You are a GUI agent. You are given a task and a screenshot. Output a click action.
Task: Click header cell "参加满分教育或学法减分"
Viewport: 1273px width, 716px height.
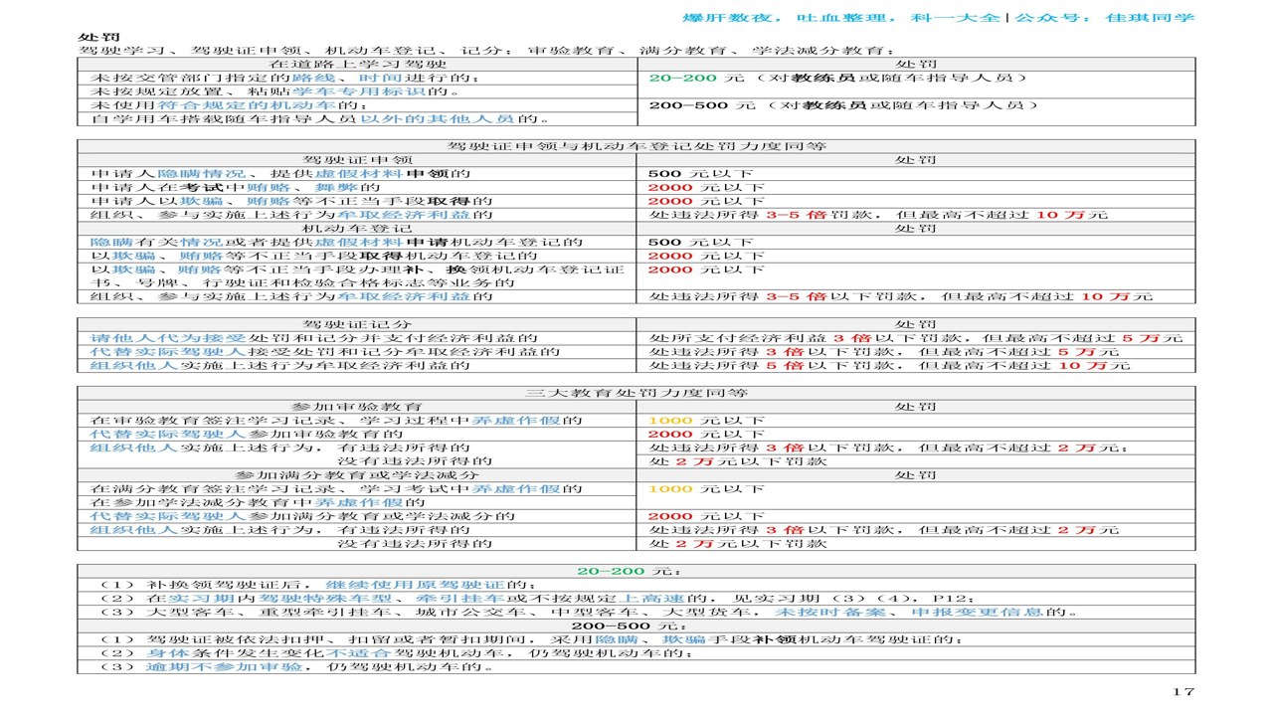pos(357,475)
